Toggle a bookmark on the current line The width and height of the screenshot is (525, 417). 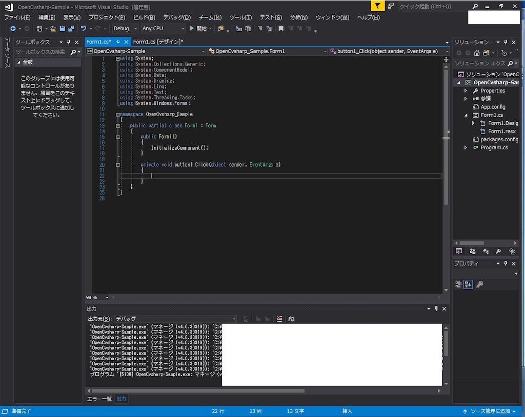click(281, 29)
